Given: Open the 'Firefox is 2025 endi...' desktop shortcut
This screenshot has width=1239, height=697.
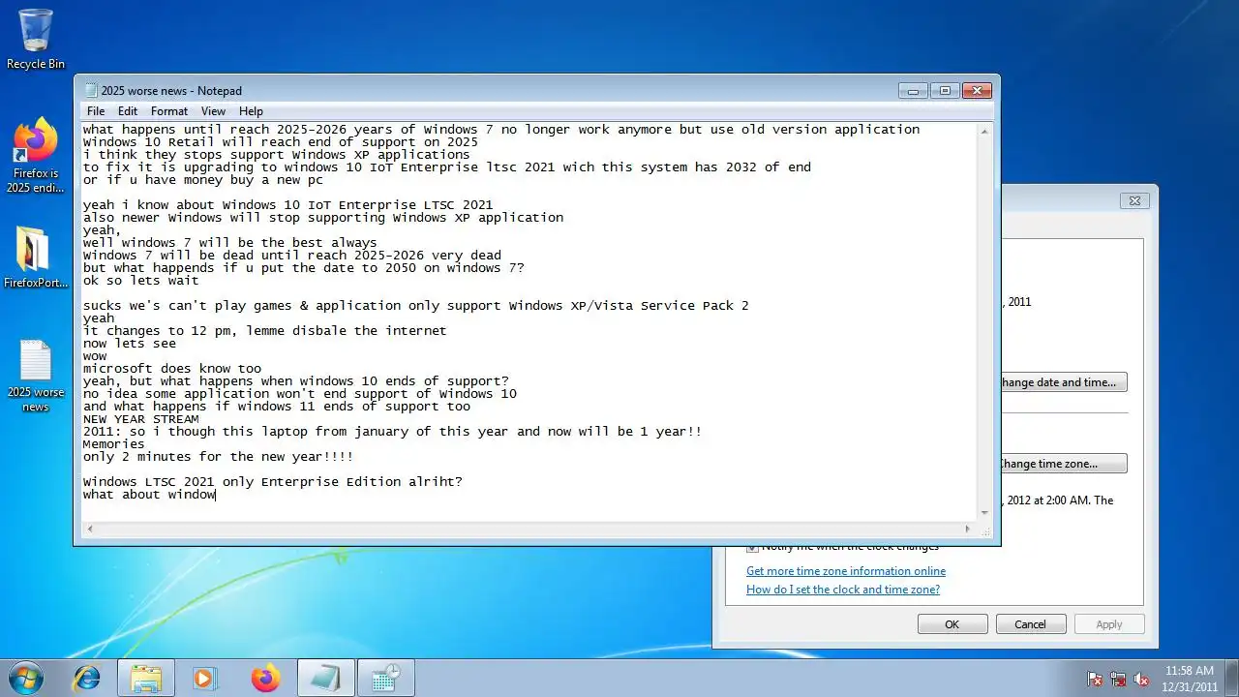Looking at the screenshot, I should [36, 156].
